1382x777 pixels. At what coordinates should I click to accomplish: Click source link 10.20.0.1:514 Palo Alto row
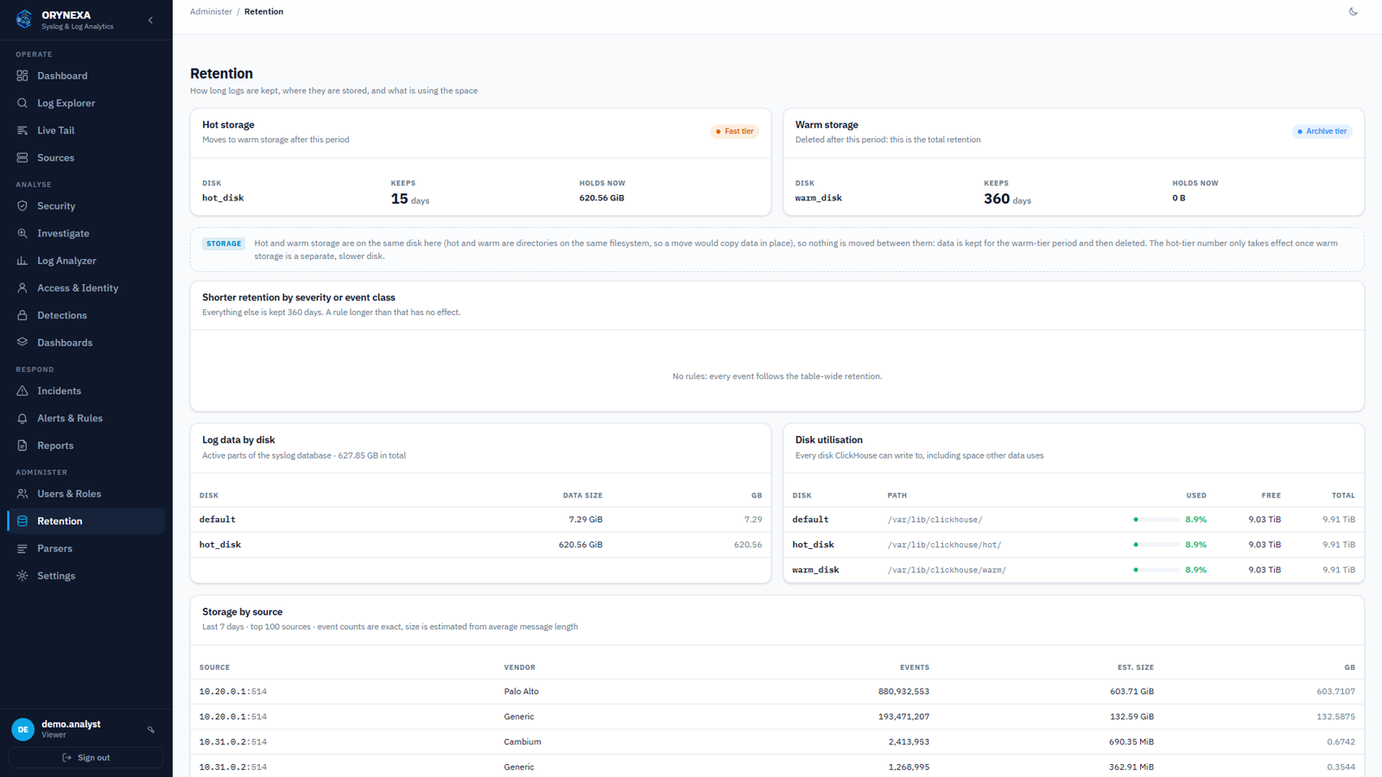233,692
